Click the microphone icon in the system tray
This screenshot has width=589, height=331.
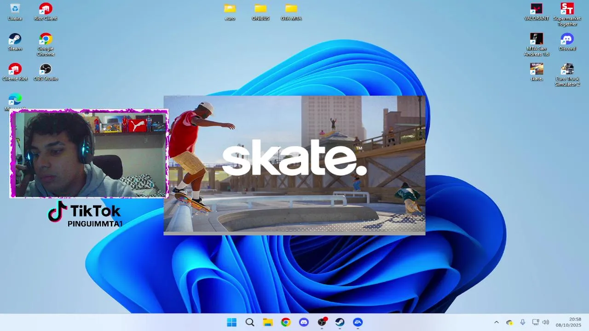pos(523,322)
